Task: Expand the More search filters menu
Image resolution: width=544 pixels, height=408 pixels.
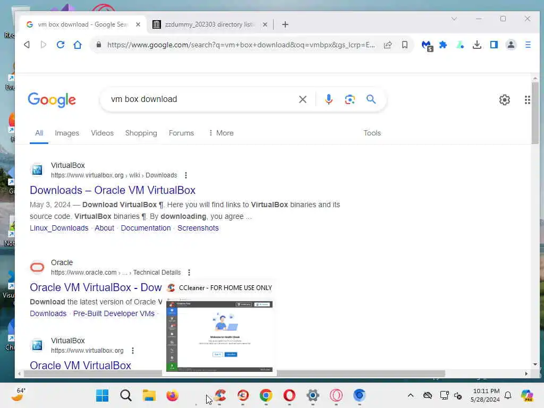Action: click(x=221, y=133)
